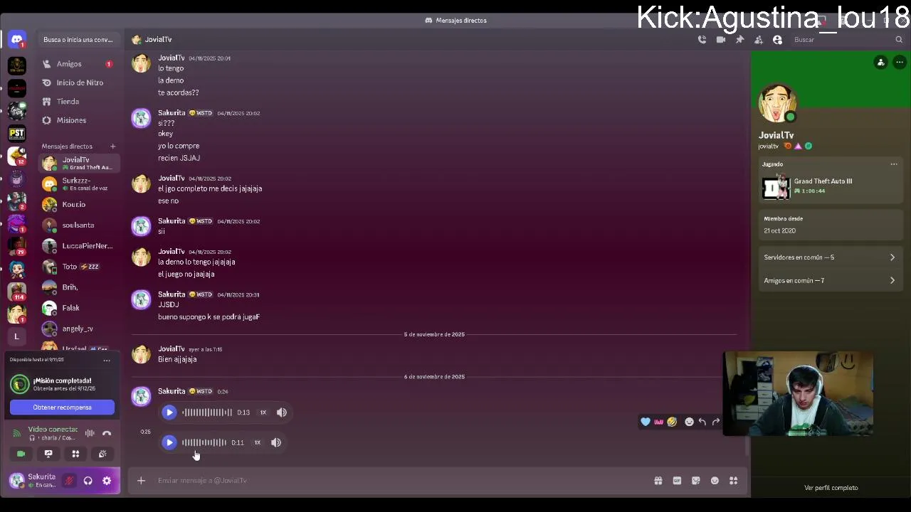
Task: Open Tienda page
Action: tap(78, 102)
